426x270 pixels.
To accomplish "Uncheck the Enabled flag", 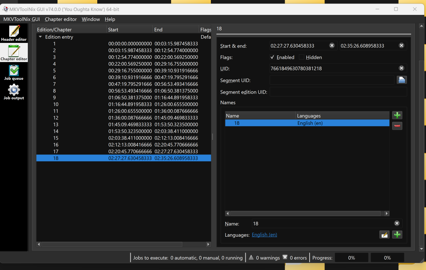I will [272, 57].
